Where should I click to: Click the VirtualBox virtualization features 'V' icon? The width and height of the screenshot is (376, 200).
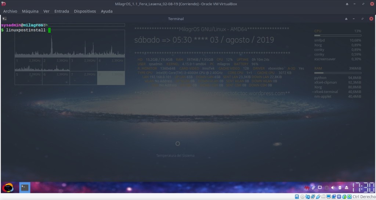339,197
